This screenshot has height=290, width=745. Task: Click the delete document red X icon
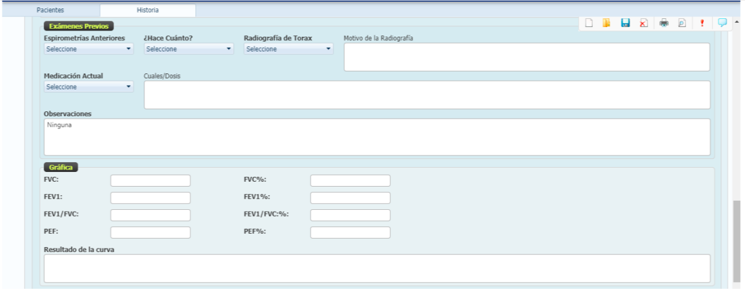pyautogui.click(x=643, y=23)
